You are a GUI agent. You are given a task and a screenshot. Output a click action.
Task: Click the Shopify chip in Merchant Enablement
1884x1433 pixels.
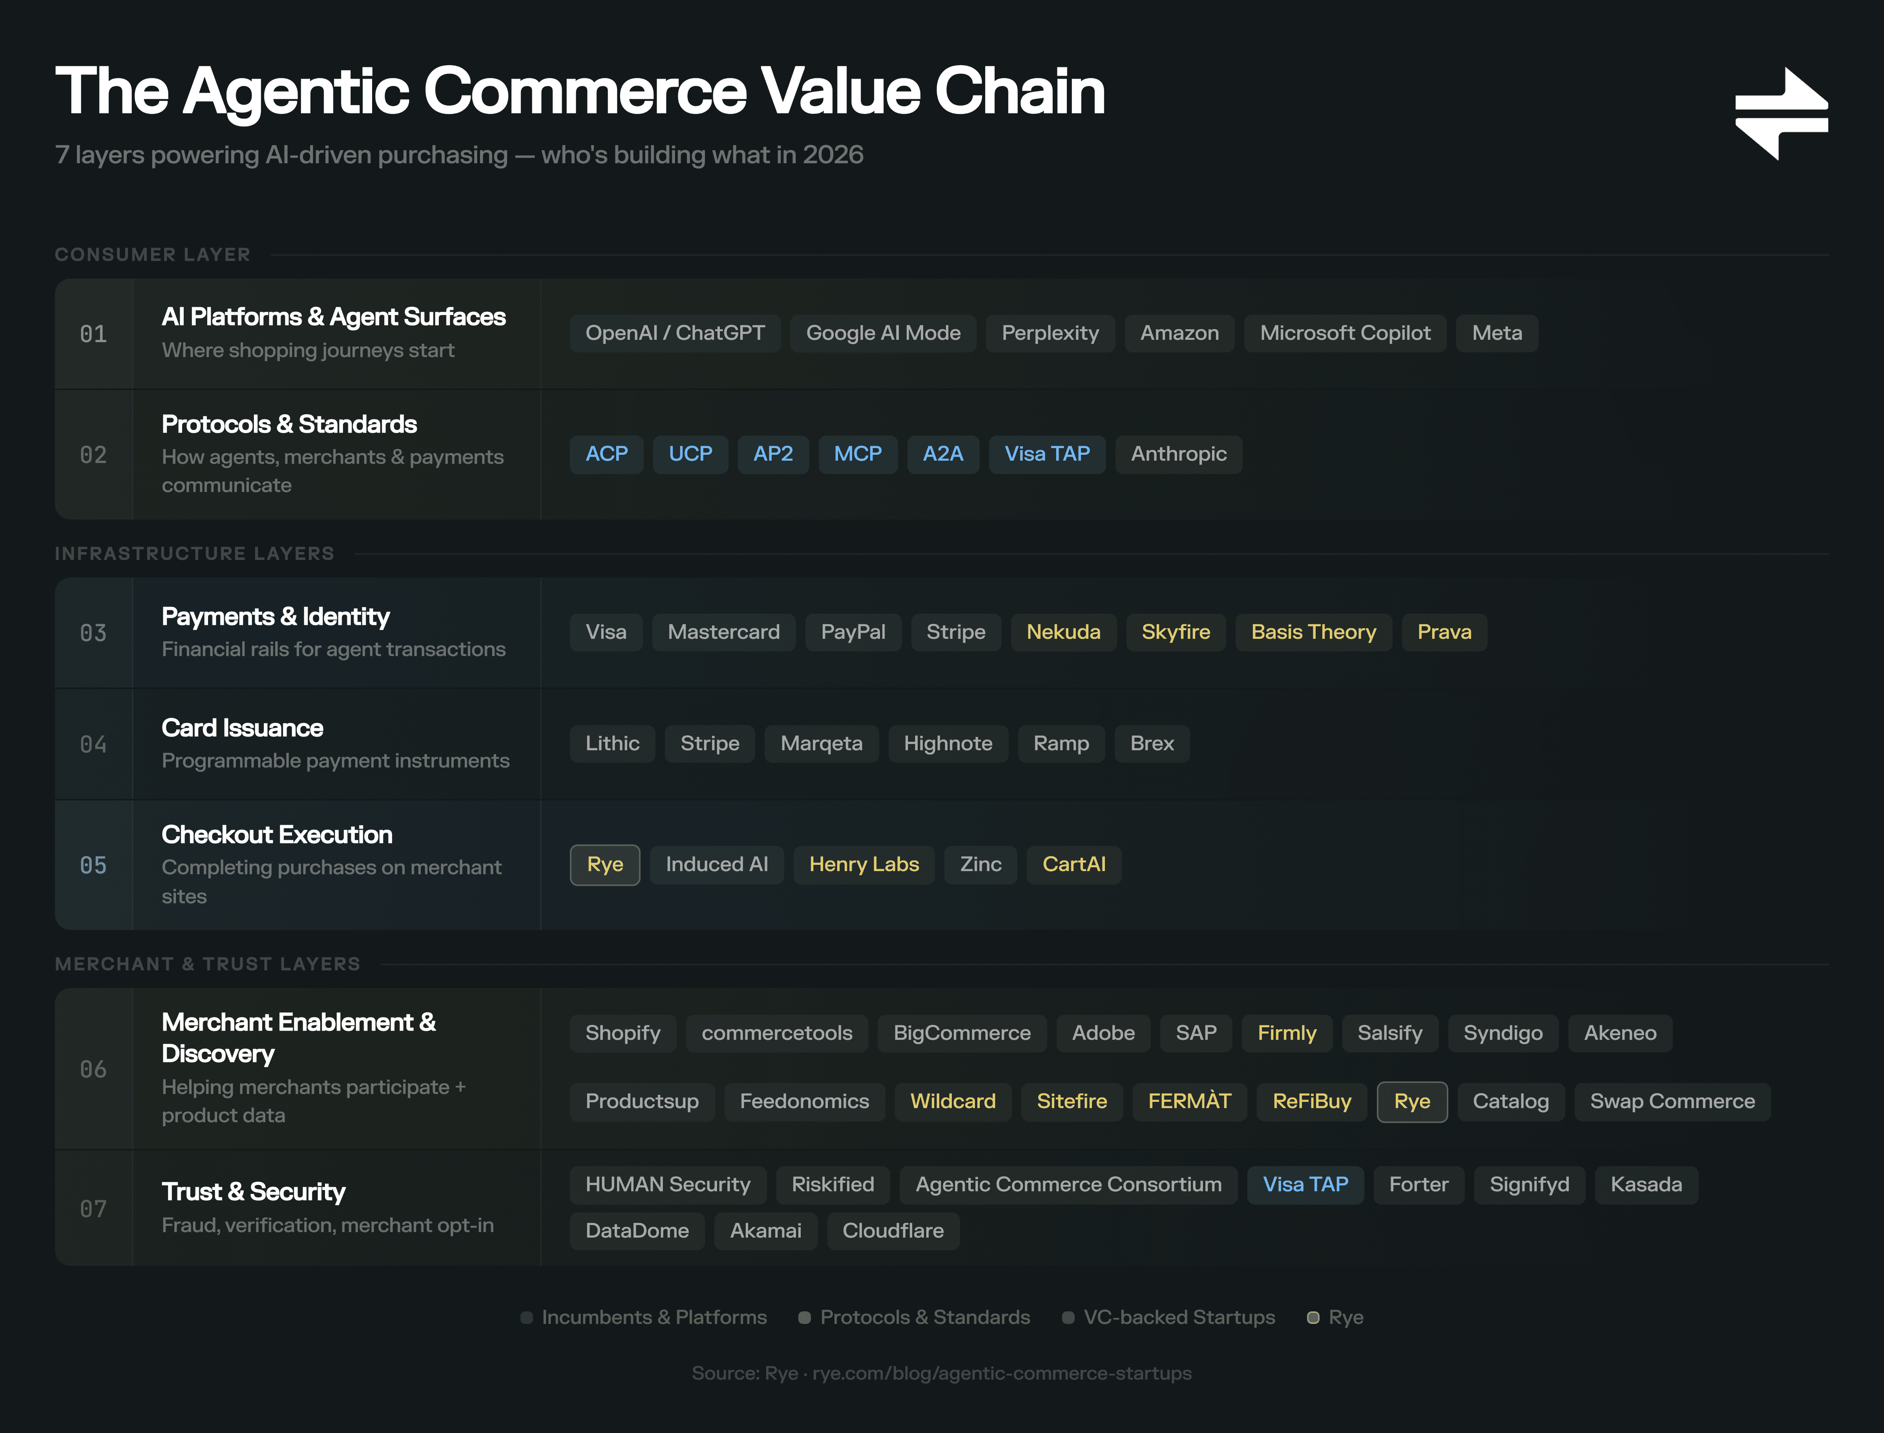point(623,1033)
